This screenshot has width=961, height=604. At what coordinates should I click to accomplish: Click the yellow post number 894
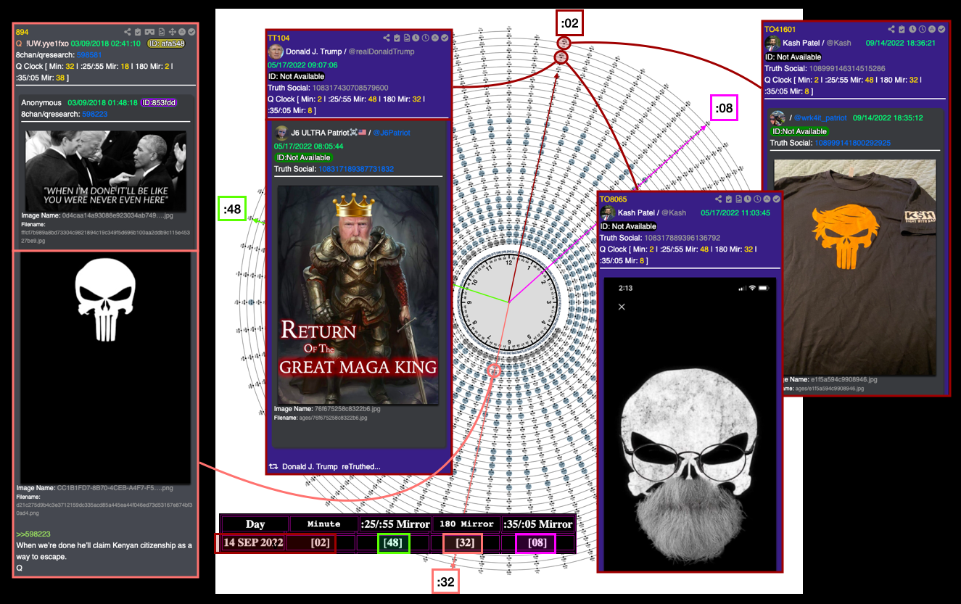pos(22,32)
